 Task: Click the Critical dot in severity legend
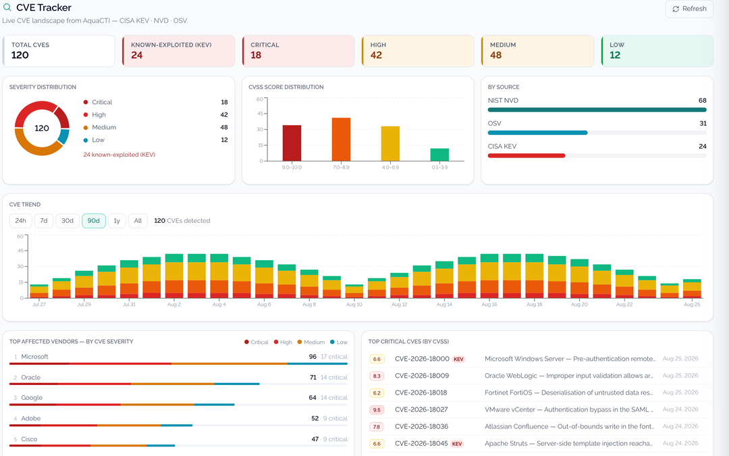point(86,102)
